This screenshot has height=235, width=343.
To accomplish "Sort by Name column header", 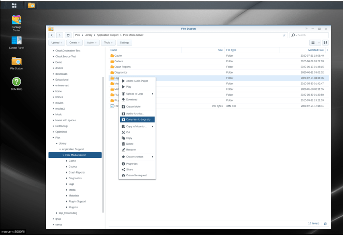I will coord(145,50).
